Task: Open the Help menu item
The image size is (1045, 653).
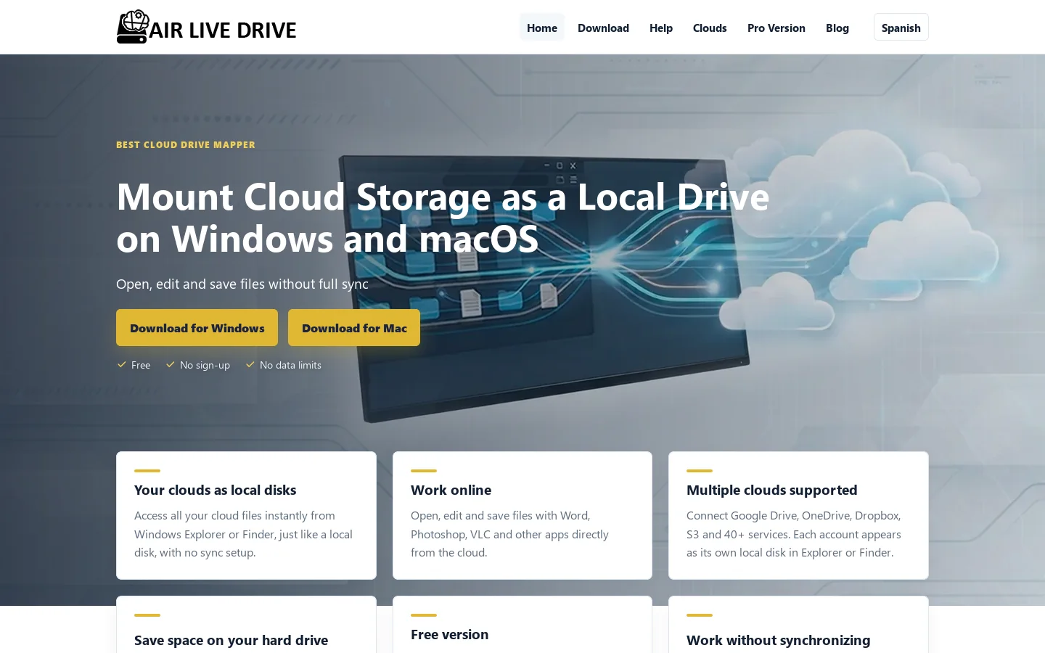Action: pyautogui.click(x=661, y=28)
